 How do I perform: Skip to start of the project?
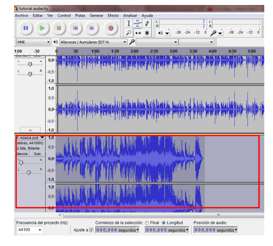(x=75, y=28)
